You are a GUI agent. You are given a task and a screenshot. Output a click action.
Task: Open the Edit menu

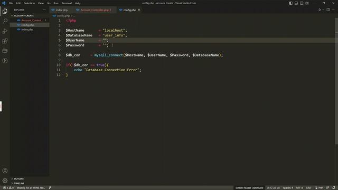18,3
